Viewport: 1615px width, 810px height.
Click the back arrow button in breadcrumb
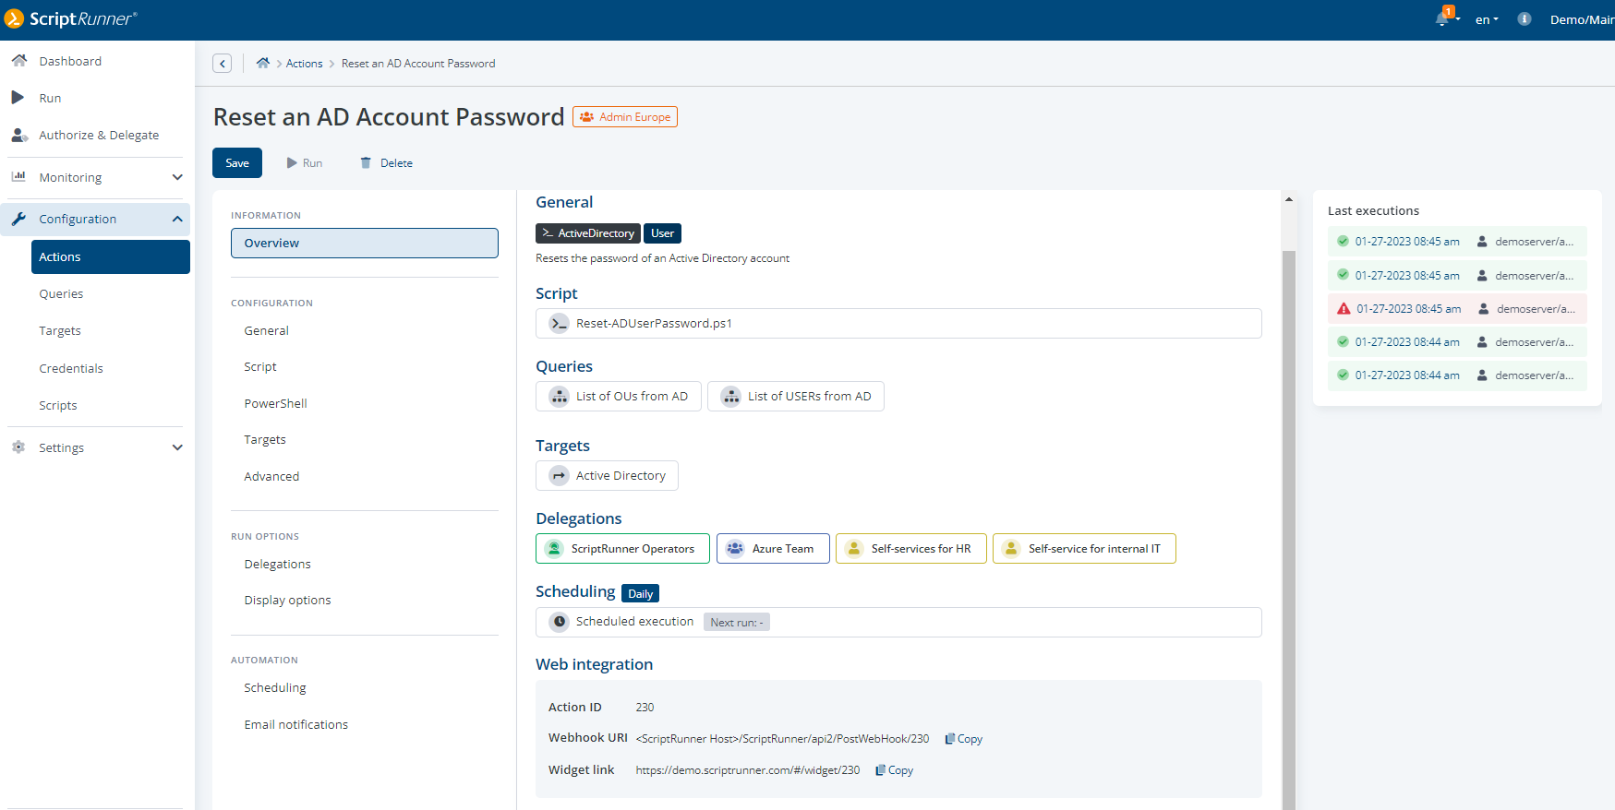pos(222,63)
